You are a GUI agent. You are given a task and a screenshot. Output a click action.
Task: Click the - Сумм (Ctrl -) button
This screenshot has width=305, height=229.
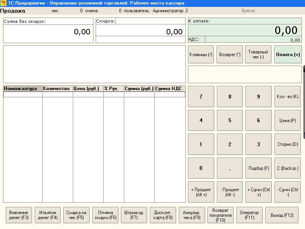point(288,192)
